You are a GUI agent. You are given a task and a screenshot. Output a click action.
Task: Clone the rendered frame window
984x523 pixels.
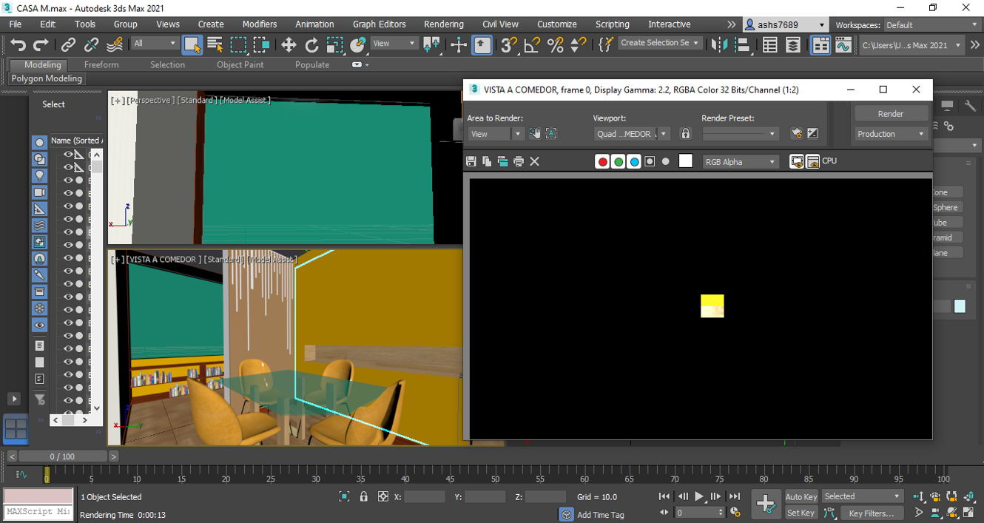pyautogui.click(x=503, y=161)
